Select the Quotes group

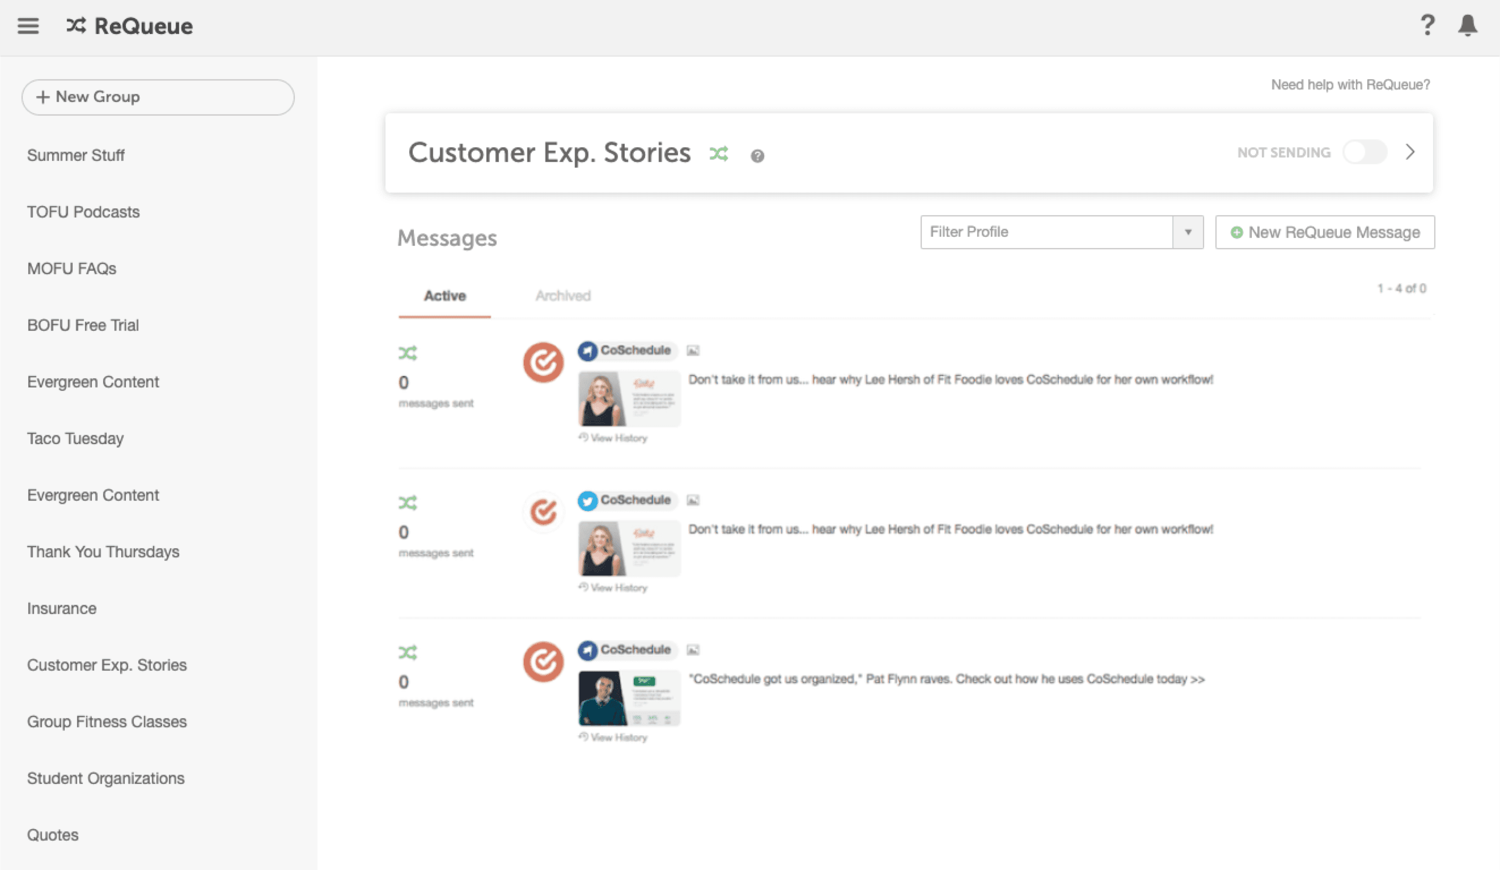click(52, 835)
